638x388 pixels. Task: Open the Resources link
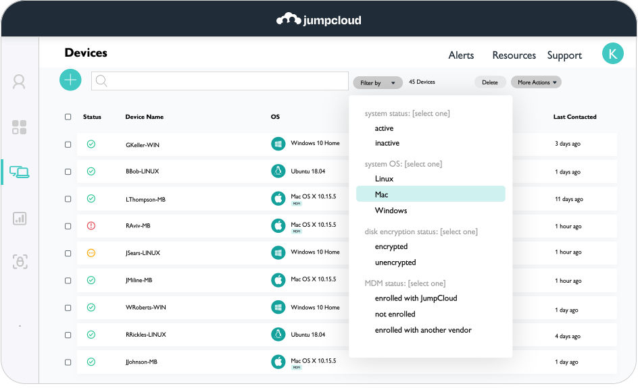pyautogui.click(x=514, y=55)
